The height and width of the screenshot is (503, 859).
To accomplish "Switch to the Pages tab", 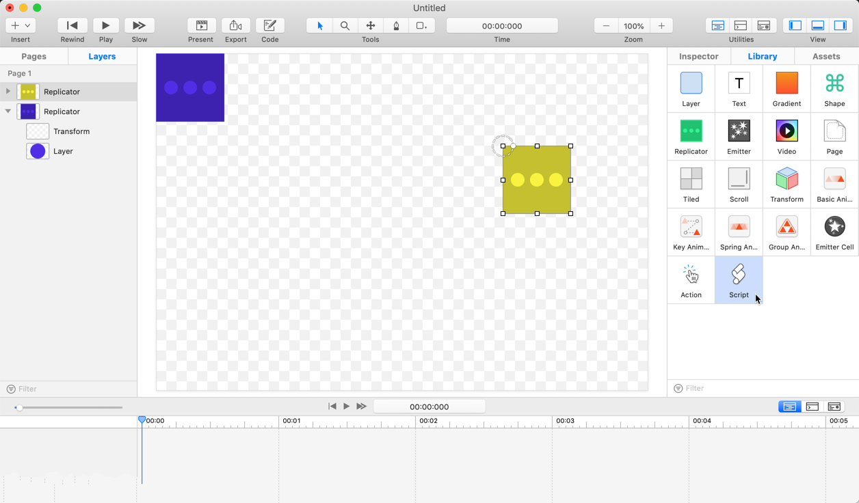I will 34,56.
